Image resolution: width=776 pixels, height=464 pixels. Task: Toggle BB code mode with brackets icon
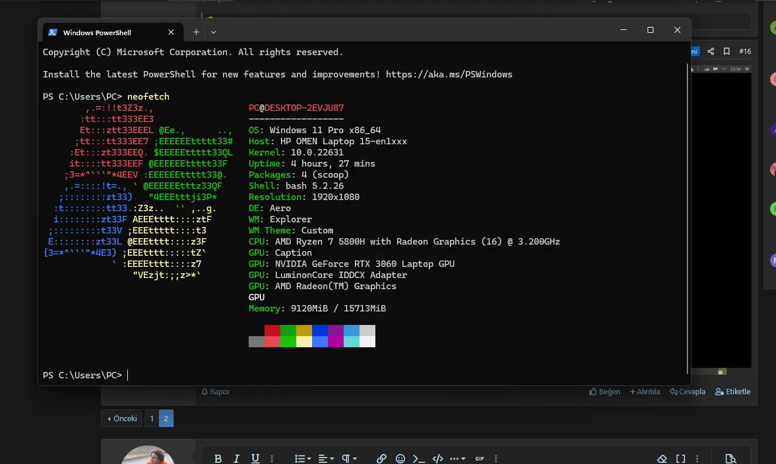tap(681, 459)
